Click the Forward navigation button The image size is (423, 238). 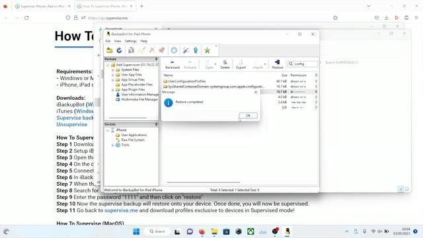tap(190, 65)
